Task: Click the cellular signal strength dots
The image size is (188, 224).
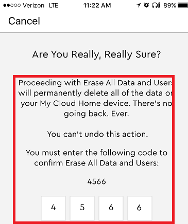Action: (x=12, y=6)
